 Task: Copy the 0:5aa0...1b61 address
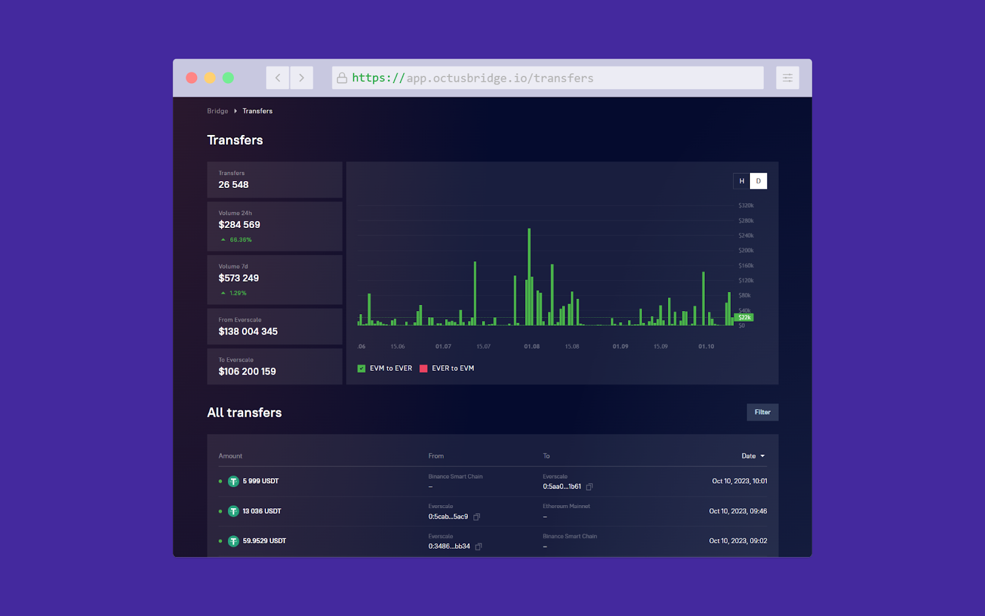(x=589, y=487)
